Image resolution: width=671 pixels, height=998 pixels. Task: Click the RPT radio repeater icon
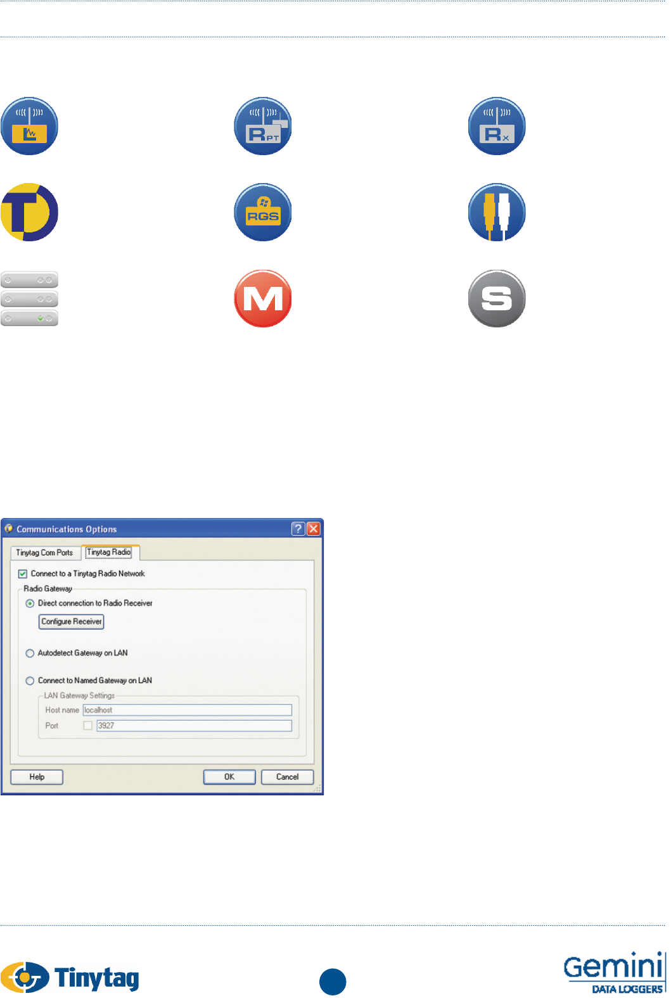tap(263, 126)
